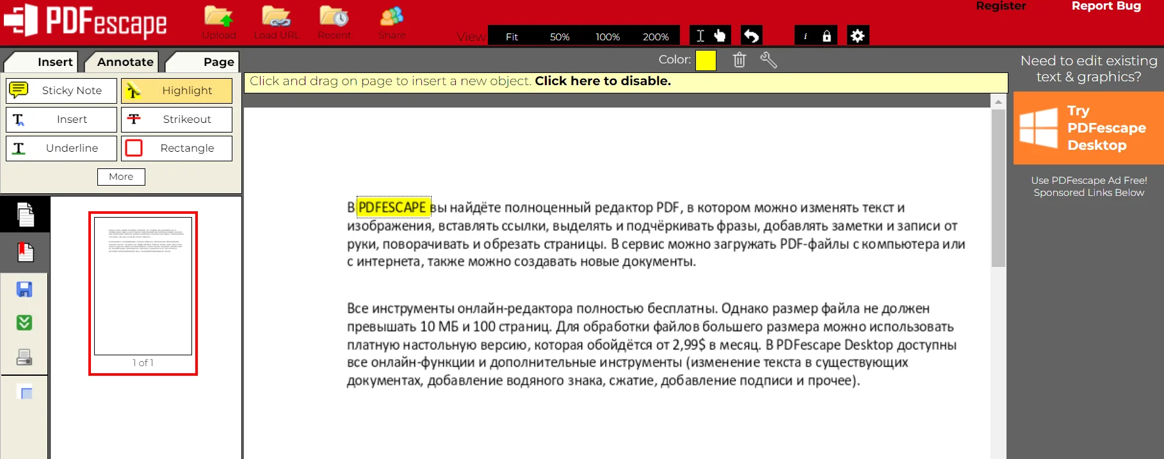This screenshot has height=459, width=1164.
Task: Click the undo arrow icon
Action: pos(752,36)
